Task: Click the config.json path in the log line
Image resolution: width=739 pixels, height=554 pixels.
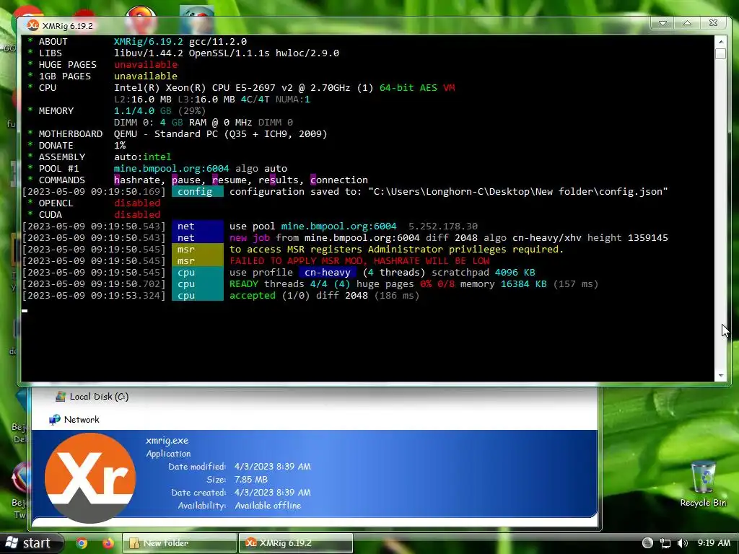Action: pos(518,192)
